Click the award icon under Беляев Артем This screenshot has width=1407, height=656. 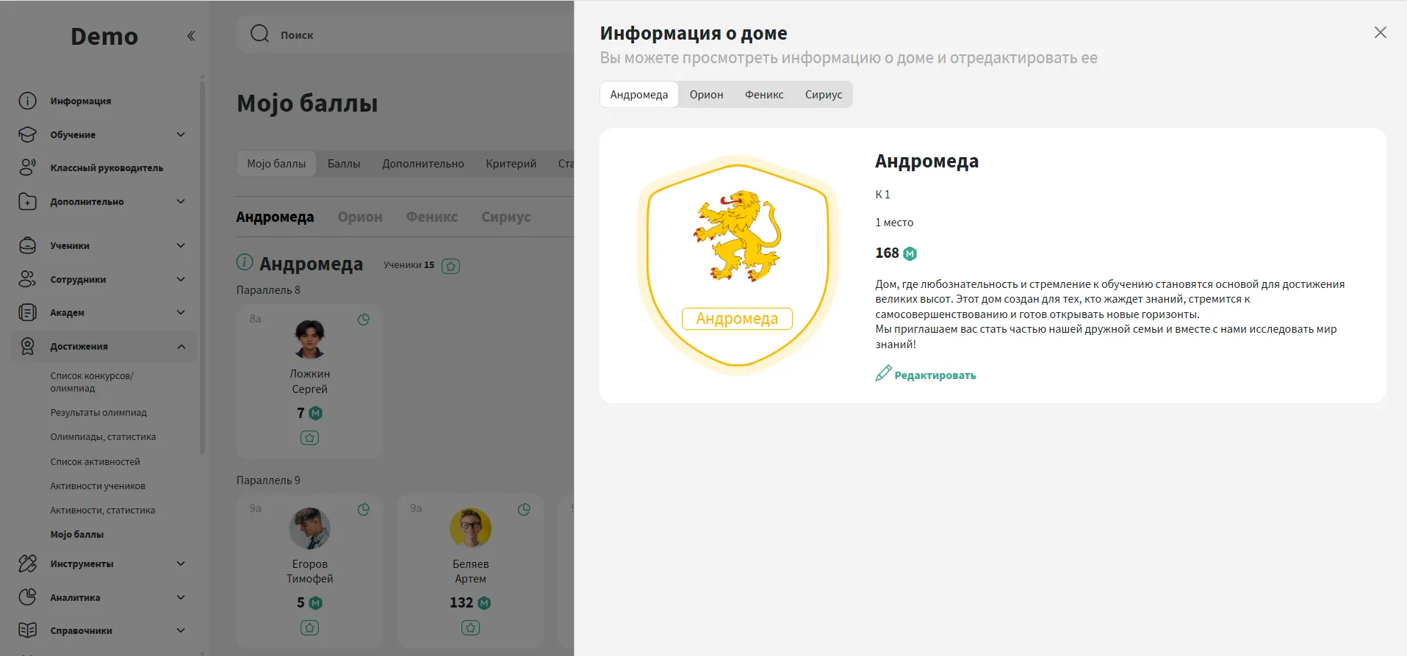pos(470,628)
